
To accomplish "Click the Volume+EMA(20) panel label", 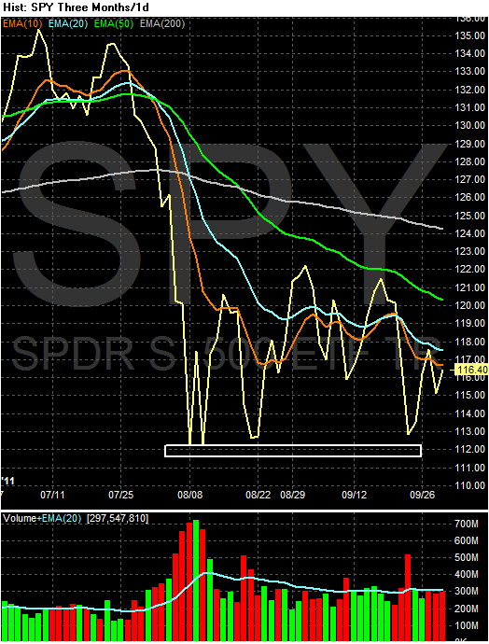I will (x=42, y=518).
